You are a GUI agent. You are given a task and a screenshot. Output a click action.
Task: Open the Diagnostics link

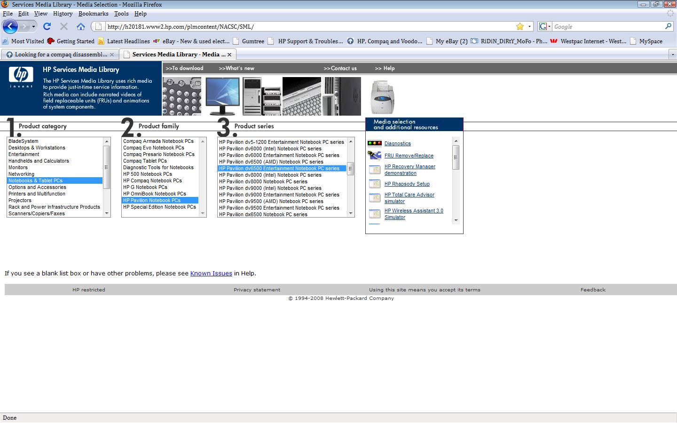(x=397, y=143)
